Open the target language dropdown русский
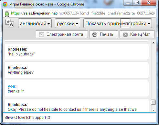 point(68,23)
